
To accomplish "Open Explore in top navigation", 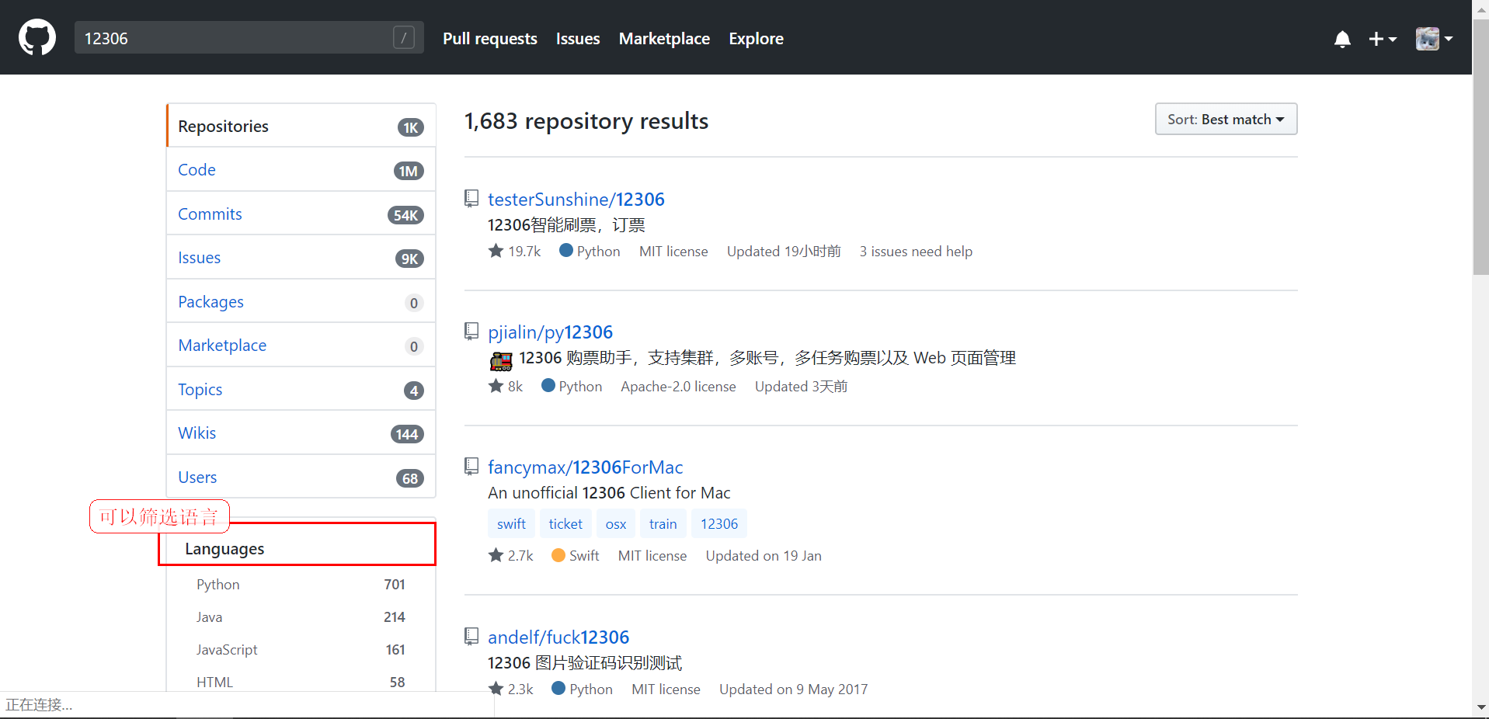I will 756,39.
